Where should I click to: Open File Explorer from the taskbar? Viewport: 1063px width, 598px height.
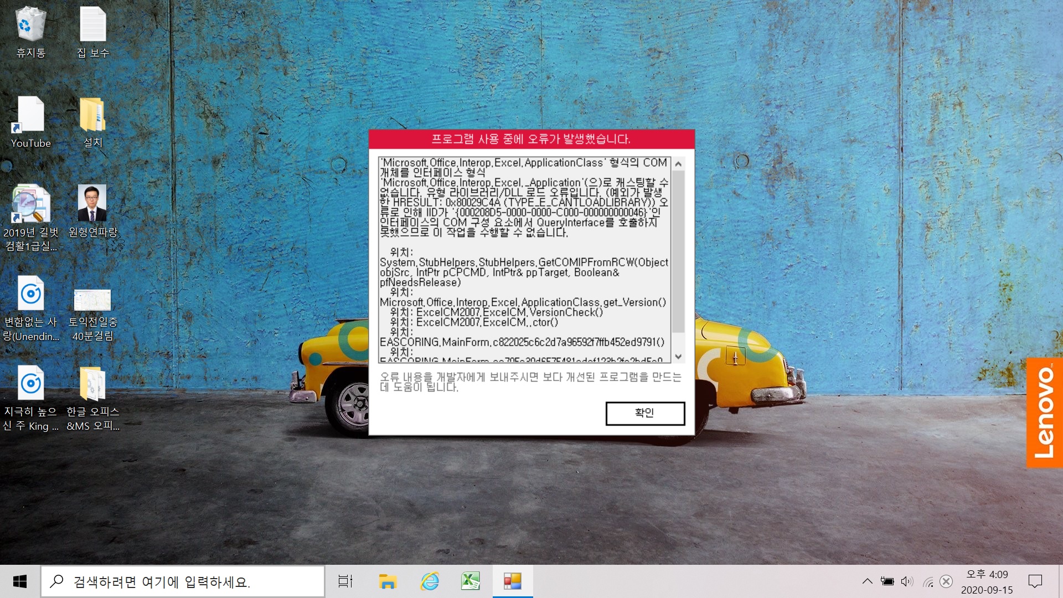388,581
